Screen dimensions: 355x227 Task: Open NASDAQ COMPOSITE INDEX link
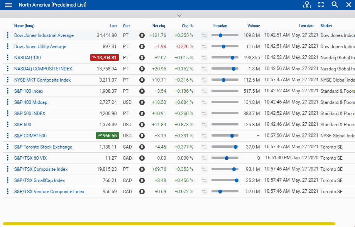coord(43,68)
